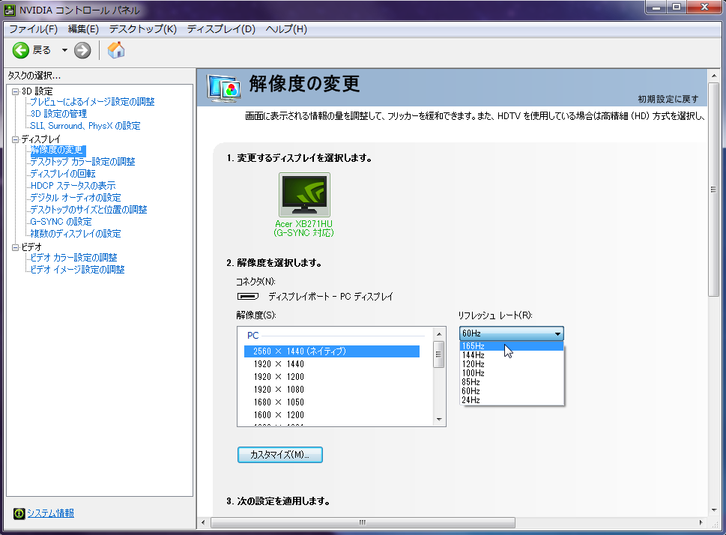Click horizontal scrollbar left arrow

(203, 523)
